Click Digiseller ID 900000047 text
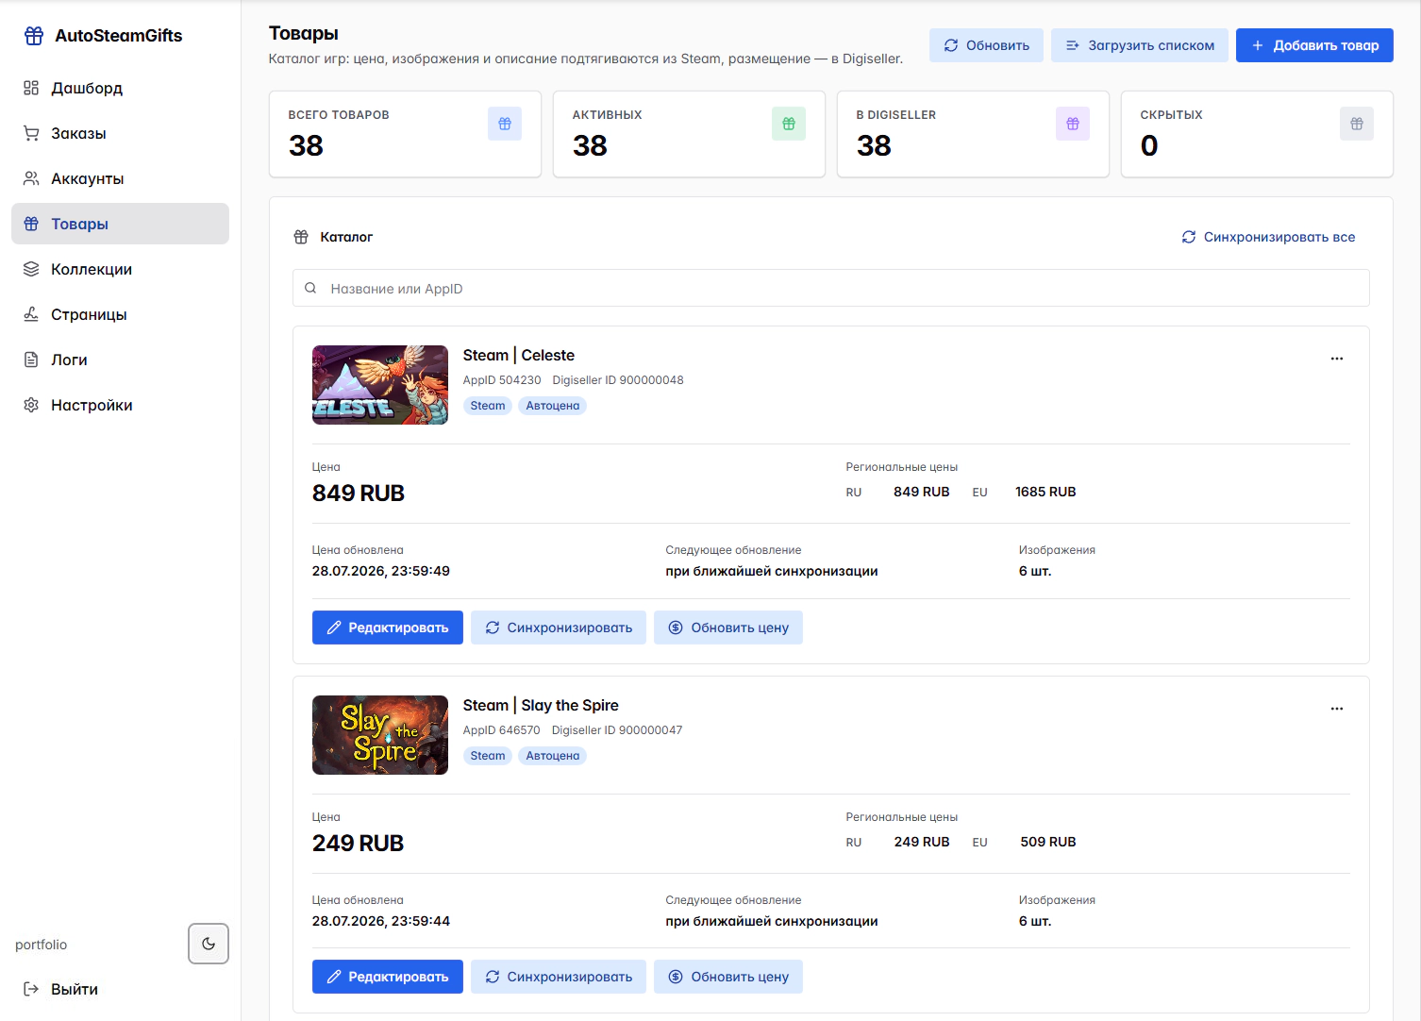 (617, 730)
